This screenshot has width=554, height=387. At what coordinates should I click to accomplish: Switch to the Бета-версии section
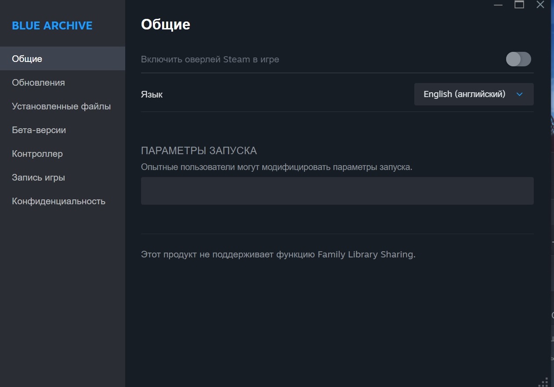62,130
